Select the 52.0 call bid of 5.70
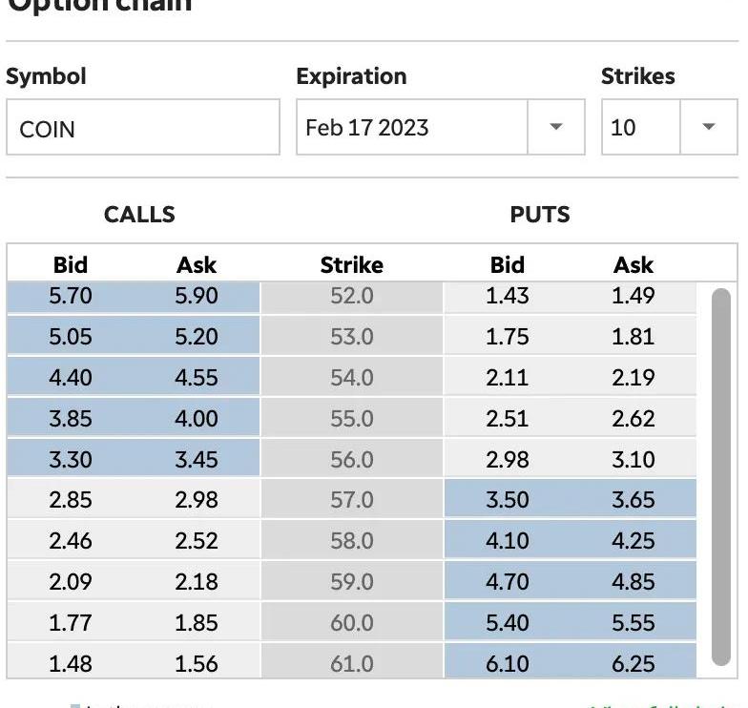 point(71,296)
